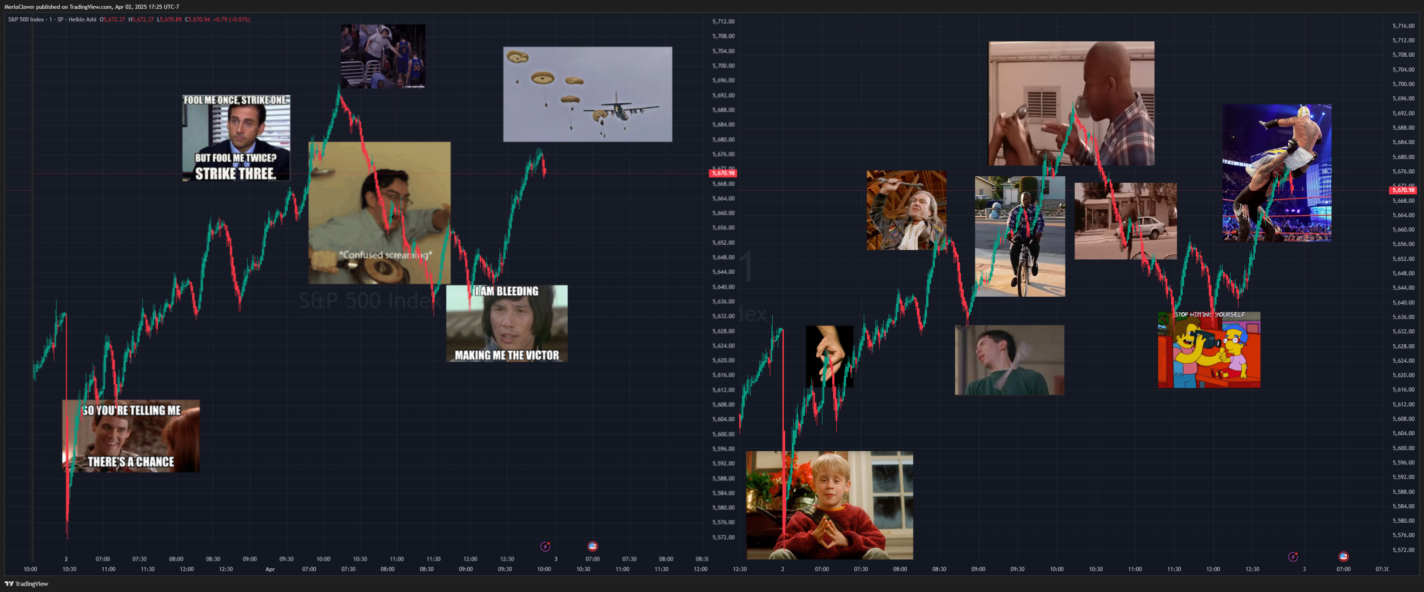Click the 'Apr' label on the time axis
The image size is (1424, 592).
270,569
